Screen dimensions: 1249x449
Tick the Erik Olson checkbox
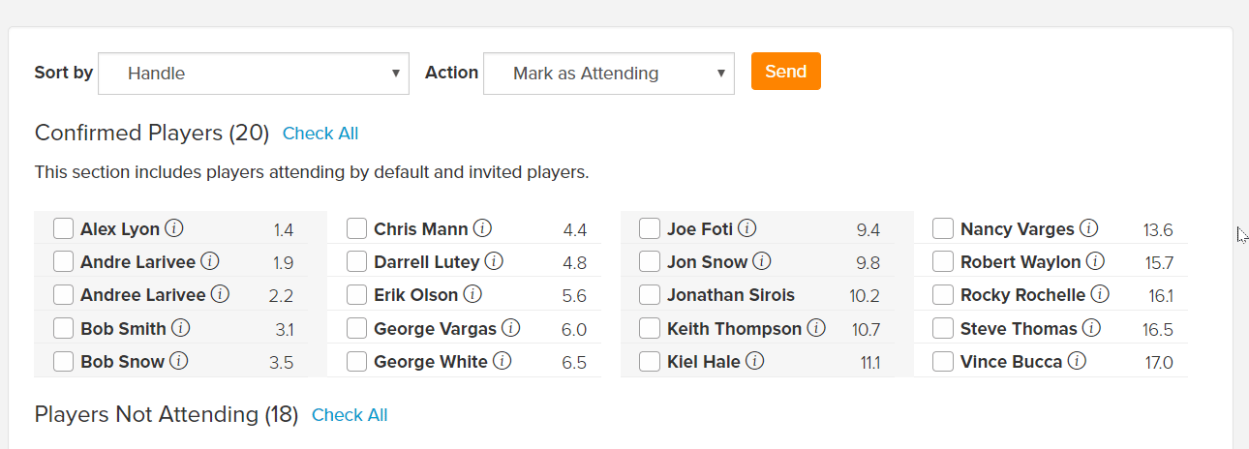click(357, 295)
